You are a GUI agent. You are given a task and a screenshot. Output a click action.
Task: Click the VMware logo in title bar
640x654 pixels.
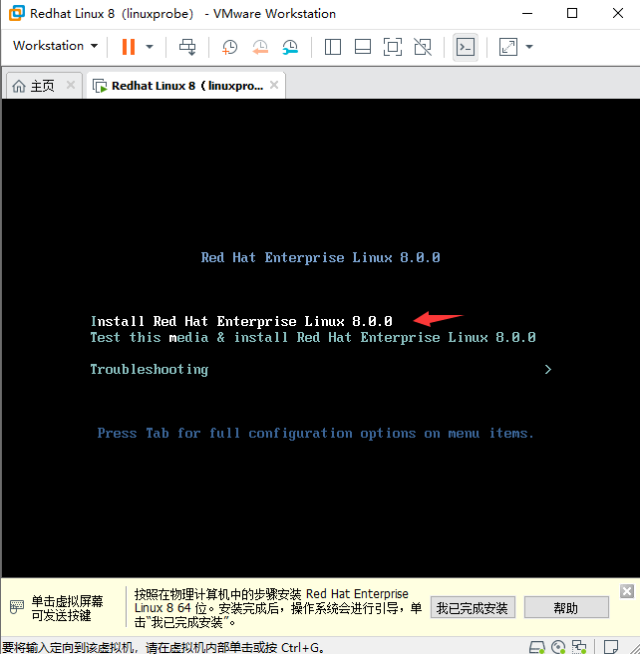point(17,13)
